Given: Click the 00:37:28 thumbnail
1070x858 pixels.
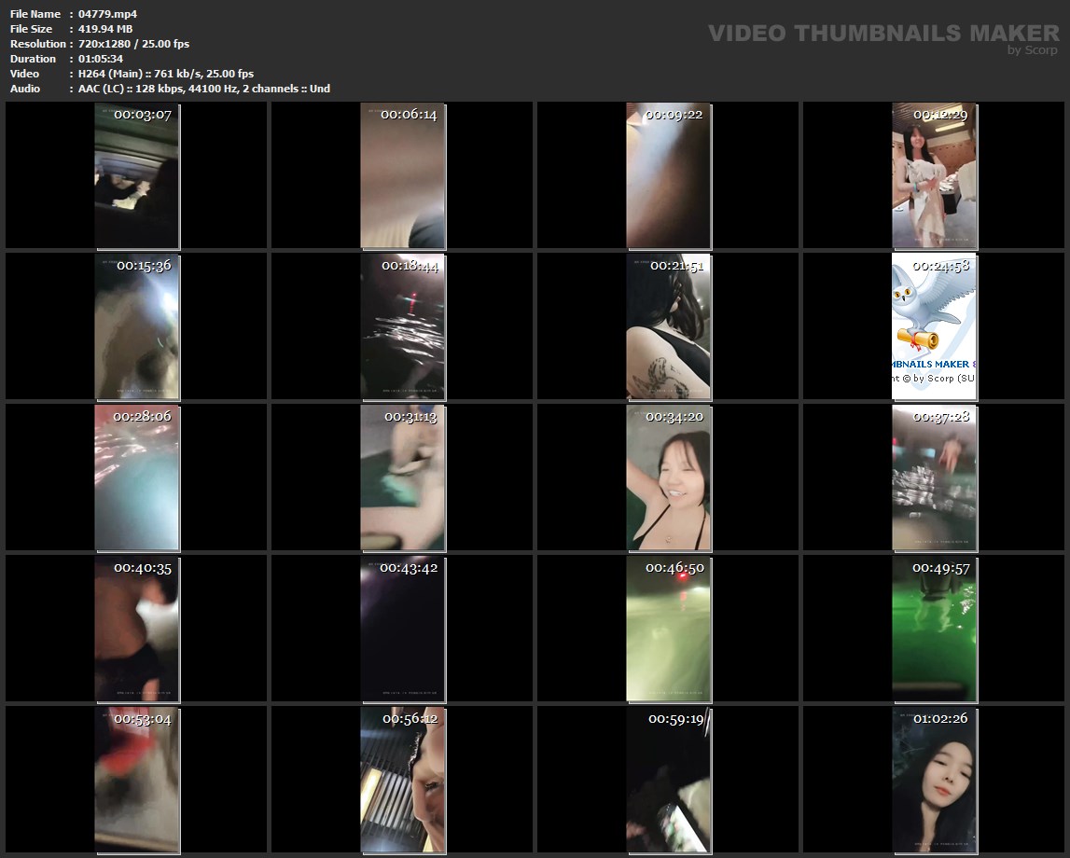Looking at the screenshot, I should point(934,477).
